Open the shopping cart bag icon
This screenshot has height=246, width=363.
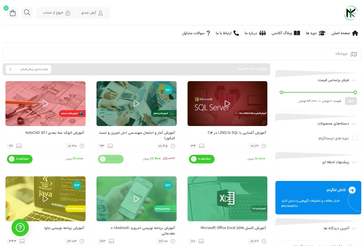click(13, 13)
